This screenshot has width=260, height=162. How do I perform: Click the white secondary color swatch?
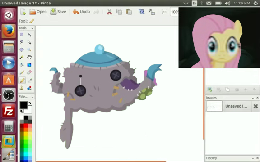pos(29,110)
